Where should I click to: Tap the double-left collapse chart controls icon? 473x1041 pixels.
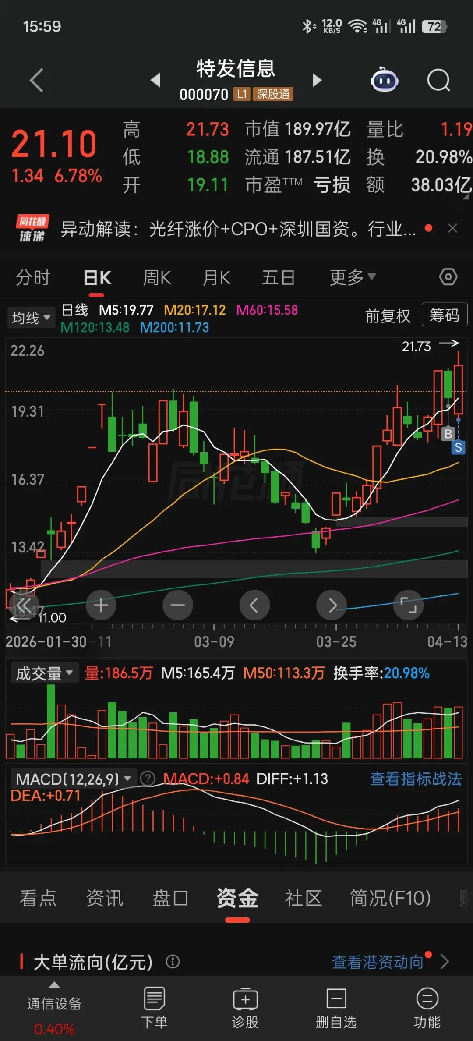[24, 605]
